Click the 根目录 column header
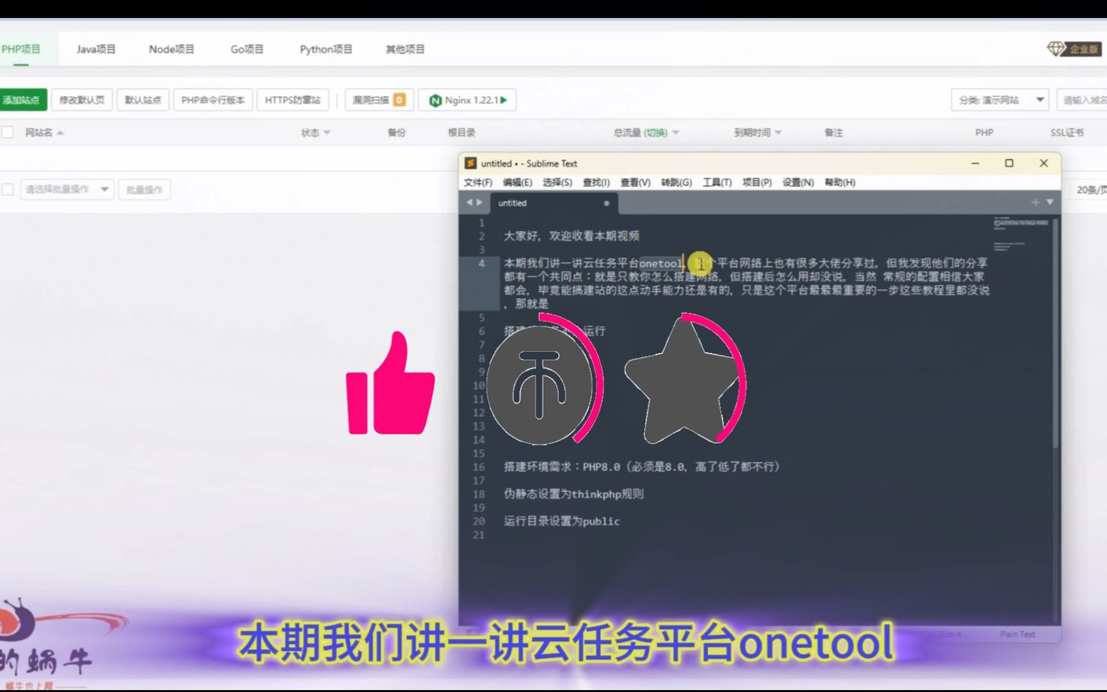Viewport: 1107px width, 692px height. pyautogui.click(x=461, y=133)
